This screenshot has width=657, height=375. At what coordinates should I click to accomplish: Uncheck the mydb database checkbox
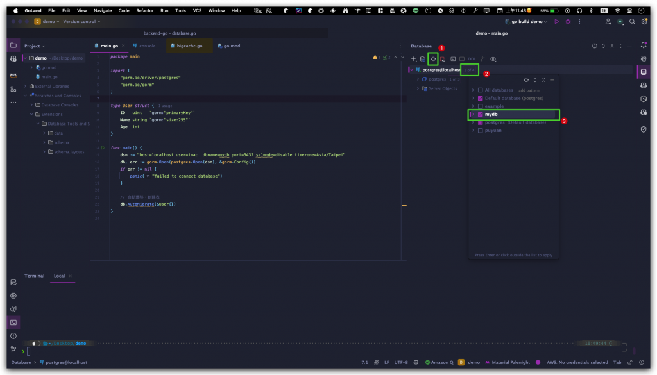480,114
